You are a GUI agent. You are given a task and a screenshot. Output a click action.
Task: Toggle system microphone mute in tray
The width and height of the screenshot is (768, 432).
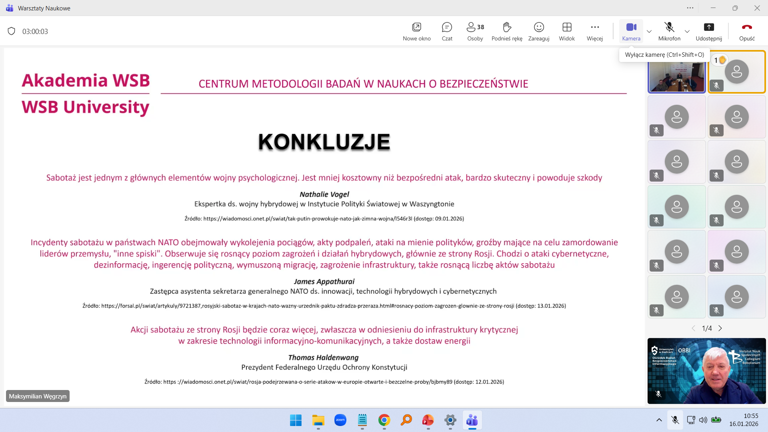(x=675, y=420)
